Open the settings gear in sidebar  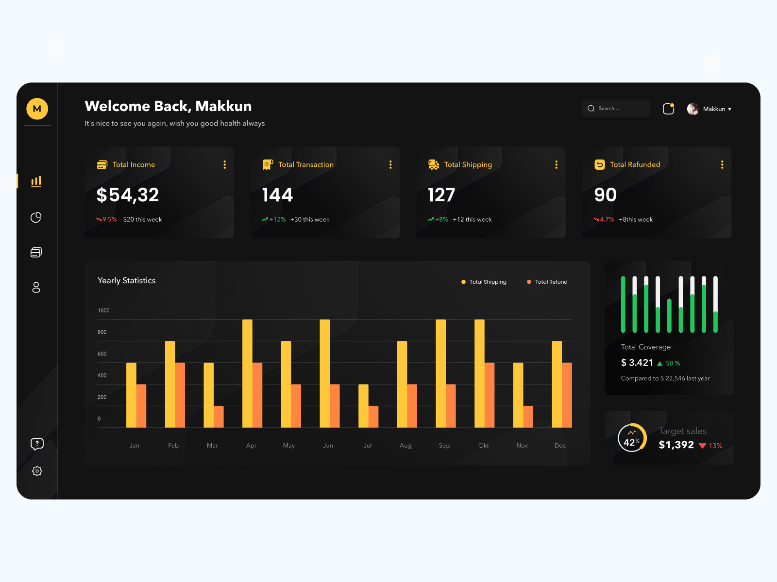pos(37,471)
